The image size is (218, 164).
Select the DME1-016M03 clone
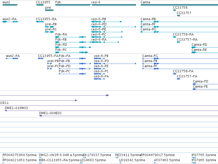(111, 111)
